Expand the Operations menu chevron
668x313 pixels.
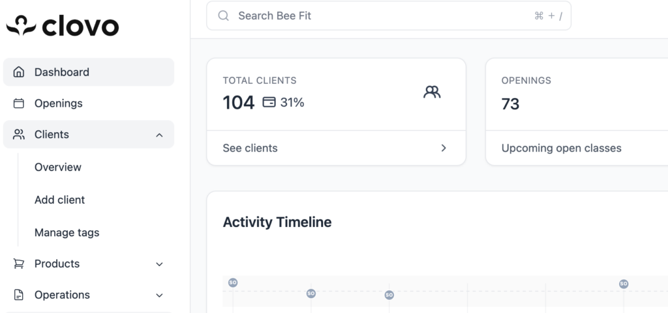pyautogui.click(x=159, y=295)
